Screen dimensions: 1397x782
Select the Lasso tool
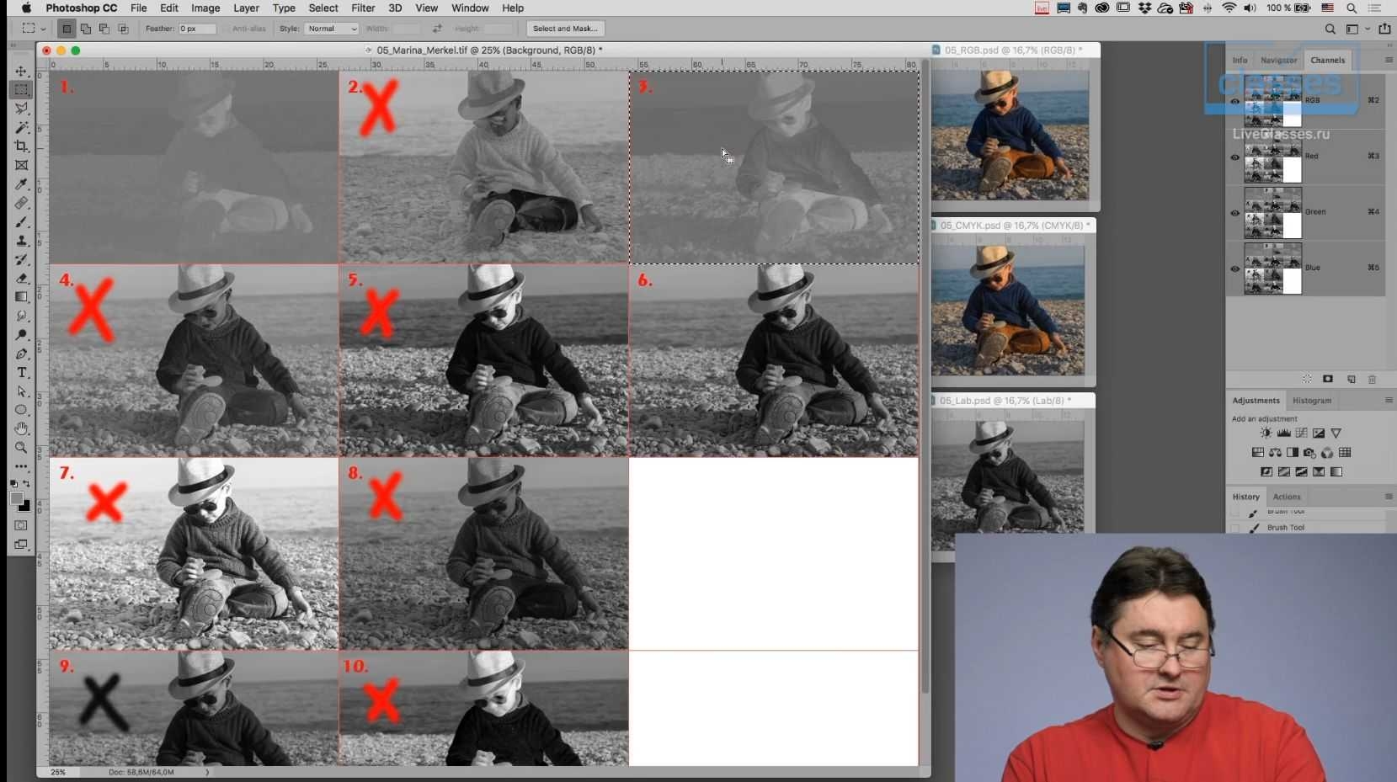pyautogui.click(x=22, y=109)
